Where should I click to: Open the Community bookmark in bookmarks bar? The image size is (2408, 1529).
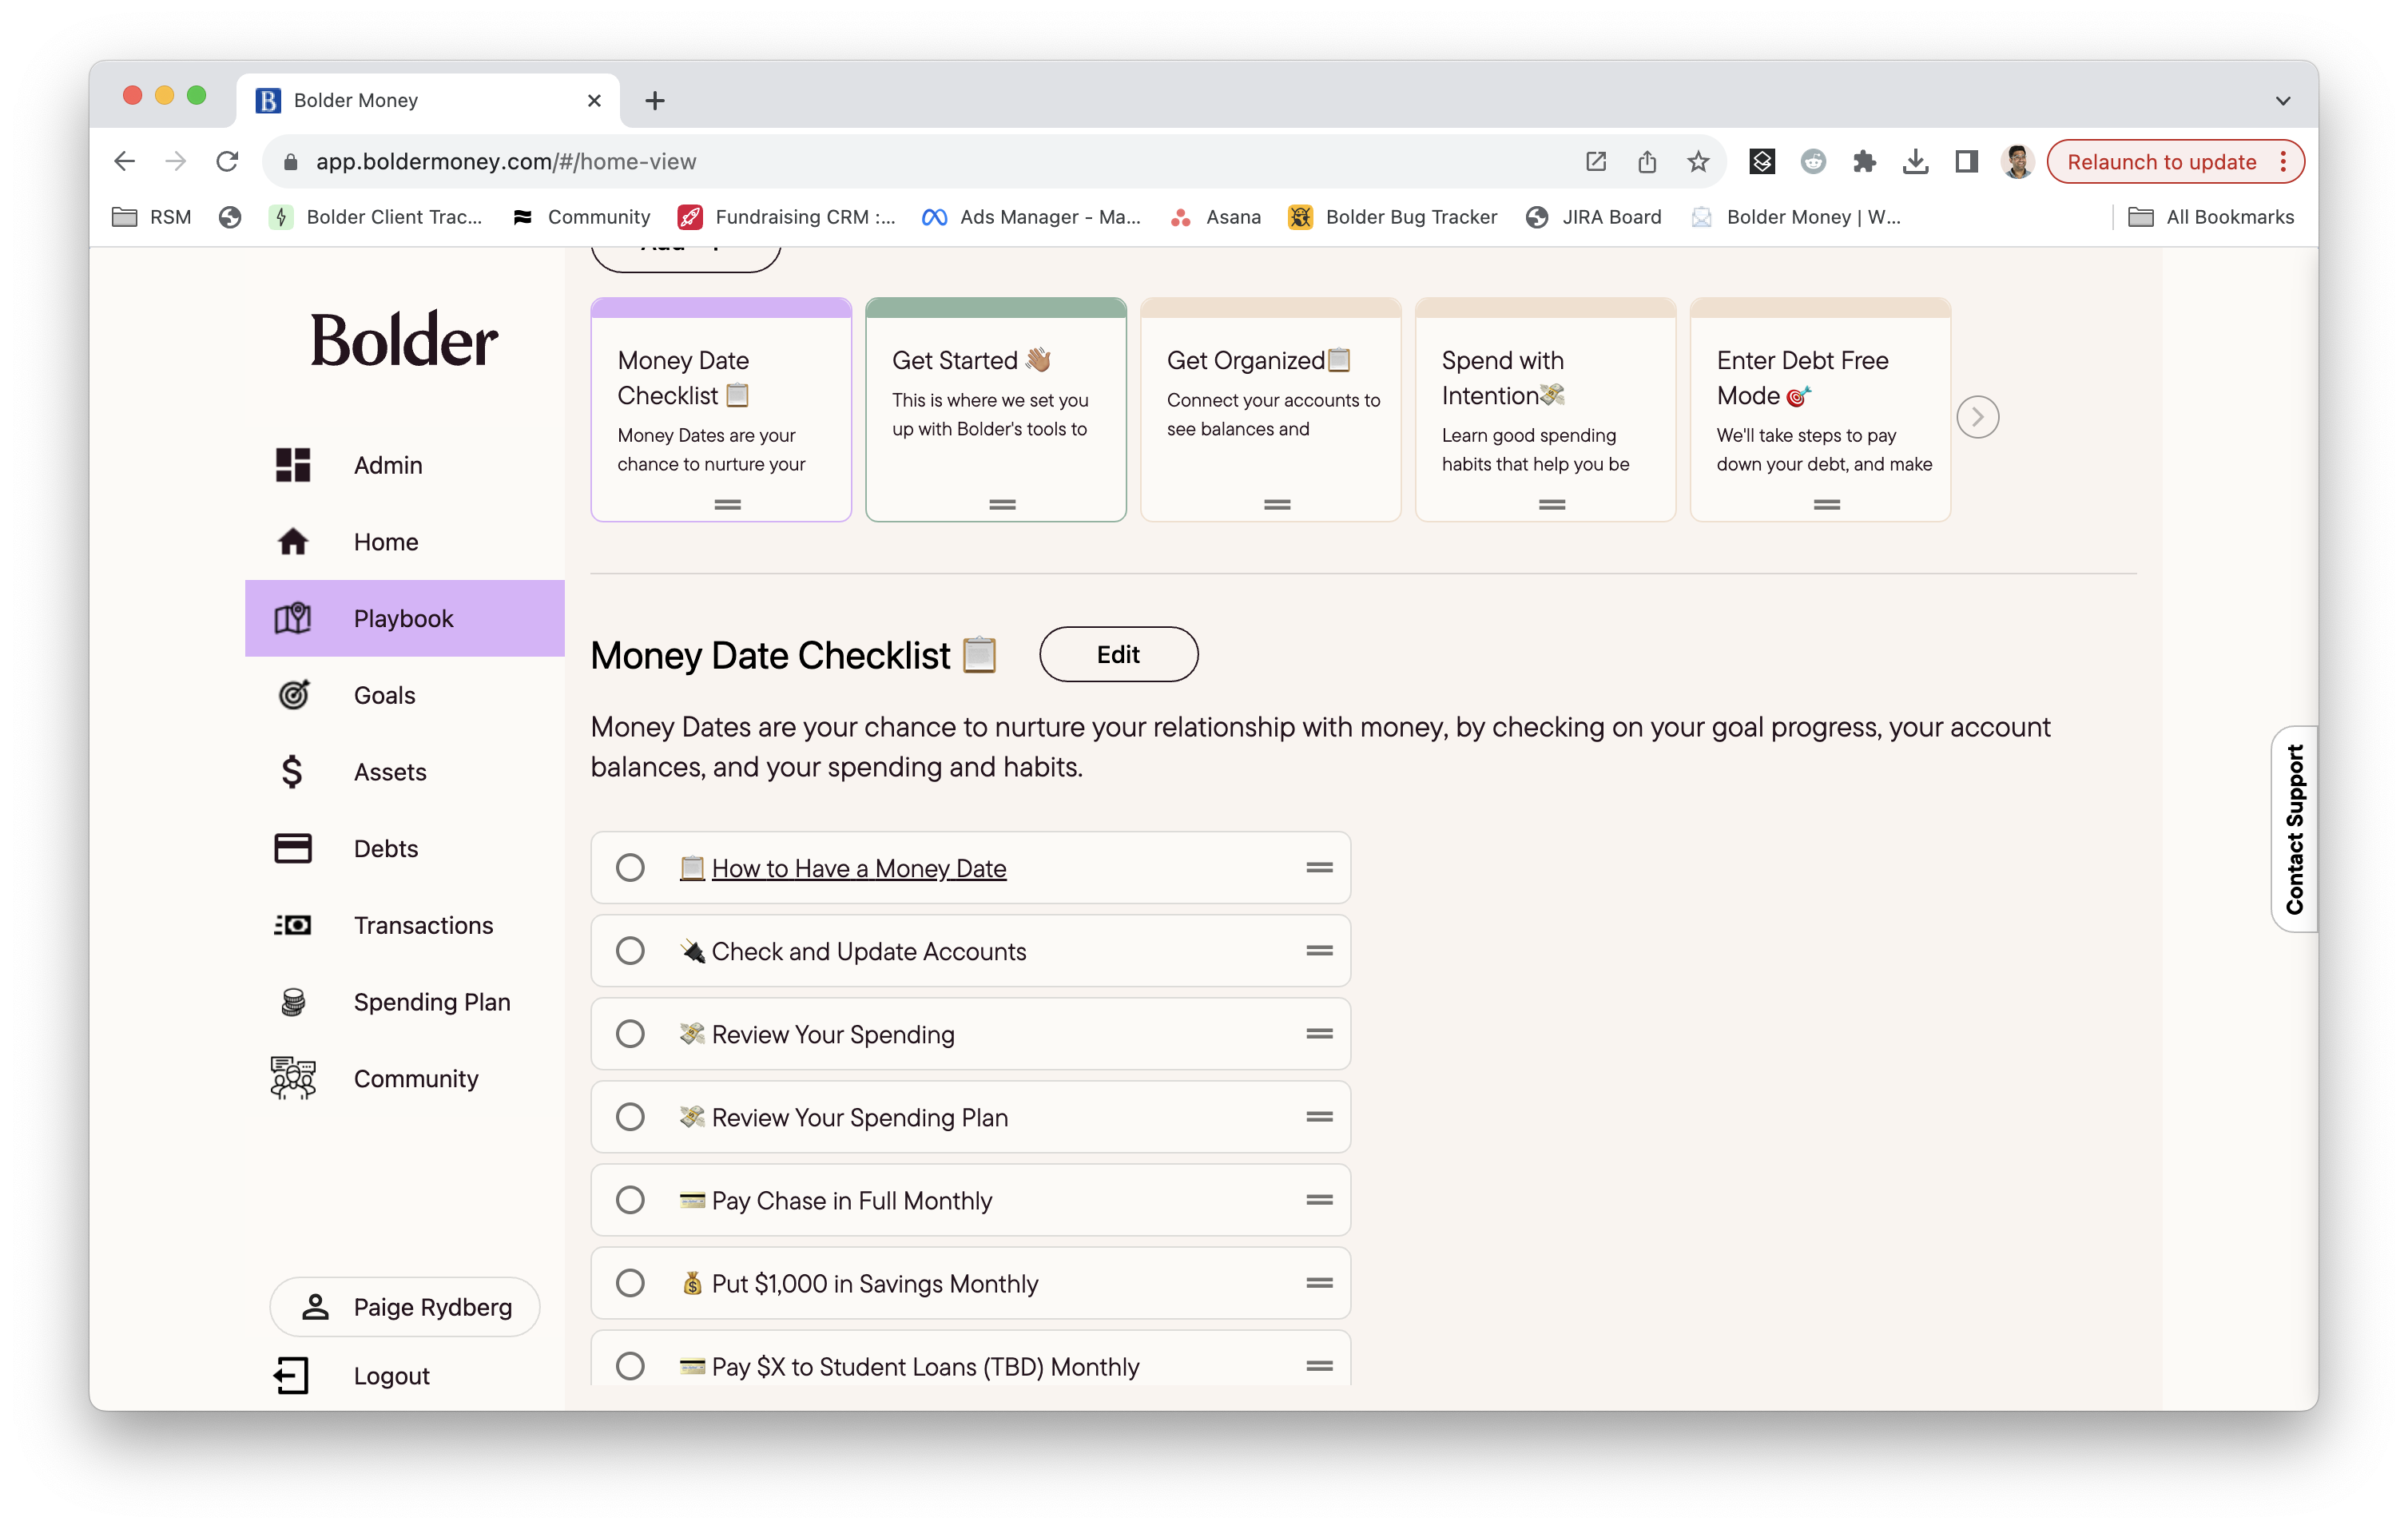click(581, 217)
